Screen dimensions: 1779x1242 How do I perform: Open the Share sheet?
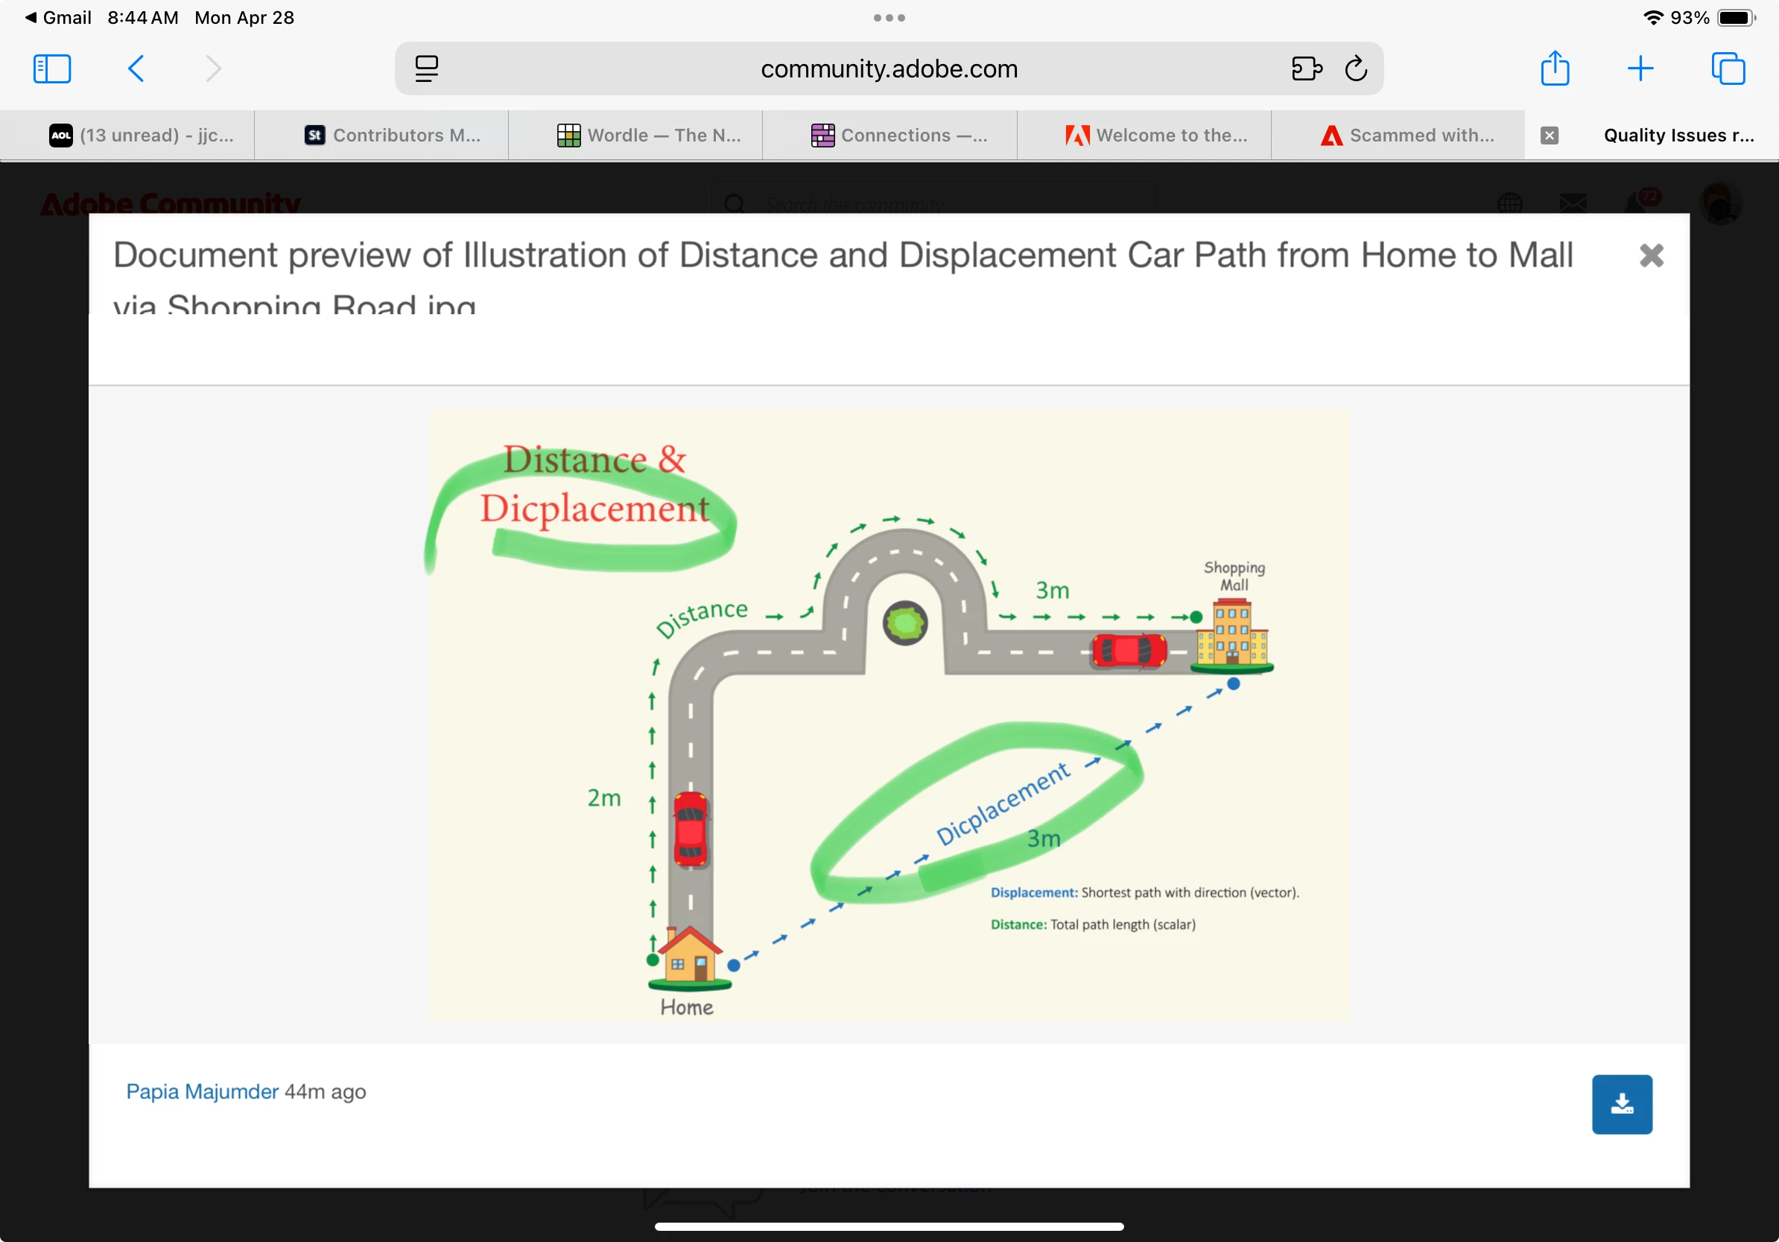tap(1554, 69)
